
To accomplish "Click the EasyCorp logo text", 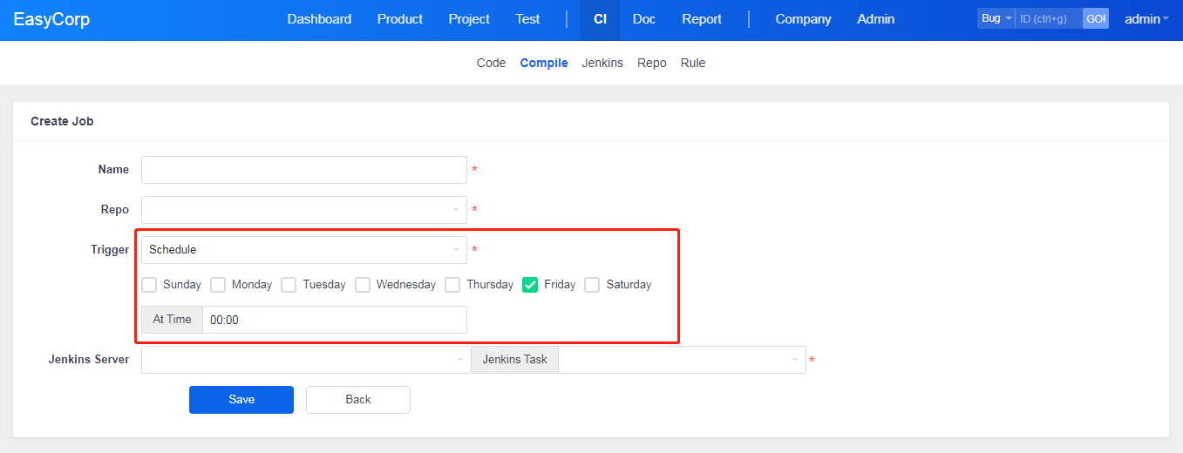I will 51,19.
